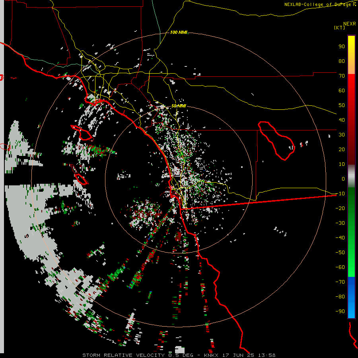This screenshot has width=358, height=358.
Task: Click the 50 NMI range ring label
Action: (179, 106)
